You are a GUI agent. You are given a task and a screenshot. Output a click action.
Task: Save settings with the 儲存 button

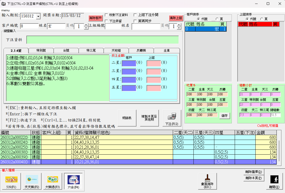224,116
